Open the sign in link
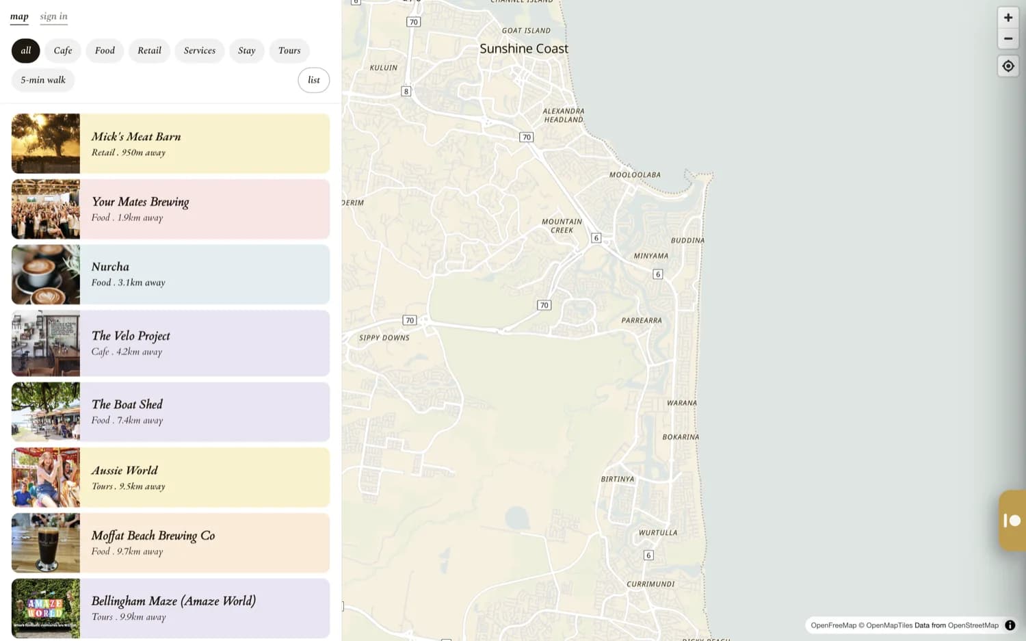1026x641 pixels. pyautogui.click(x=53, y=16)
